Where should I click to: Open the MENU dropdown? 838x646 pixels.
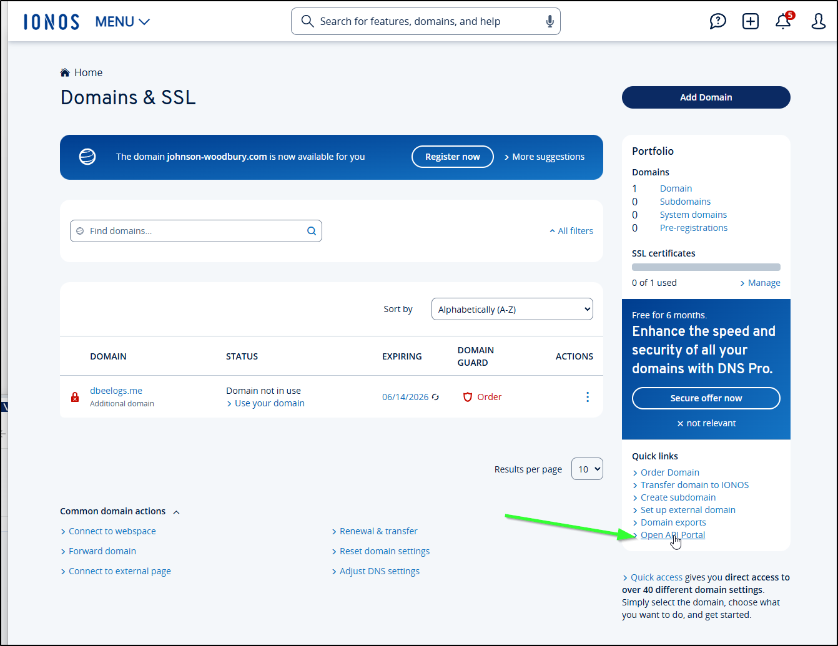(122, 22)
